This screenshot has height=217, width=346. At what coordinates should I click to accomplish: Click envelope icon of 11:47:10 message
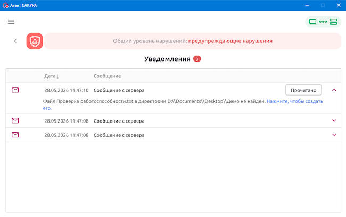point(15,90)
